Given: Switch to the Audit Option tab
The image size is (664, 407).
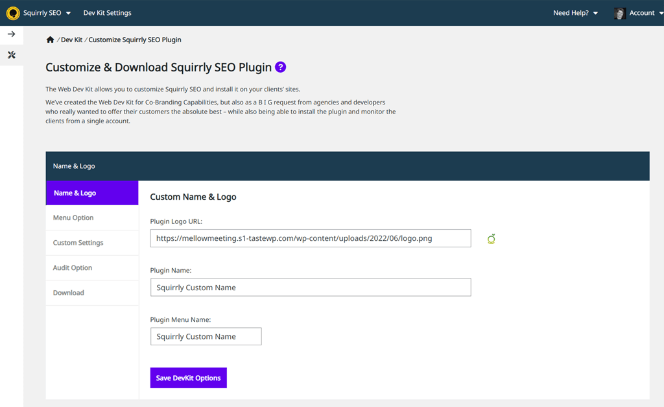Looking at the screenshot, I should pos(92,268).
